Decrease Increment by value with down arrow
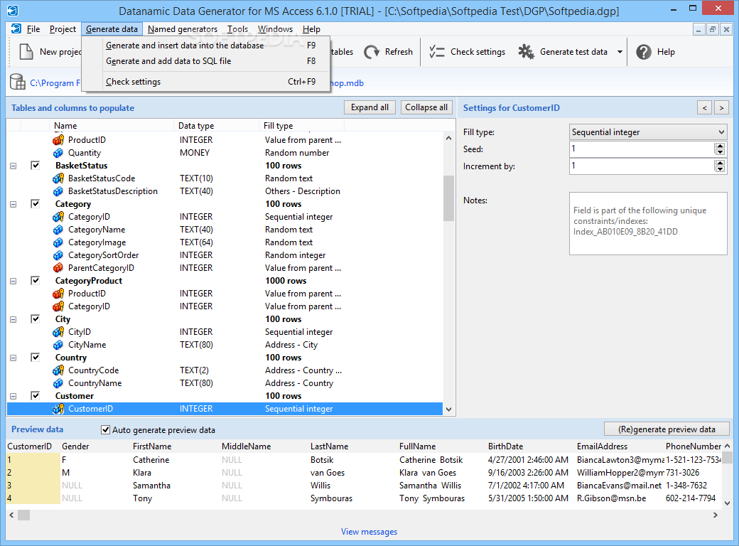The image size is (739, 546). pyautogui.click(x=720, y=168)
